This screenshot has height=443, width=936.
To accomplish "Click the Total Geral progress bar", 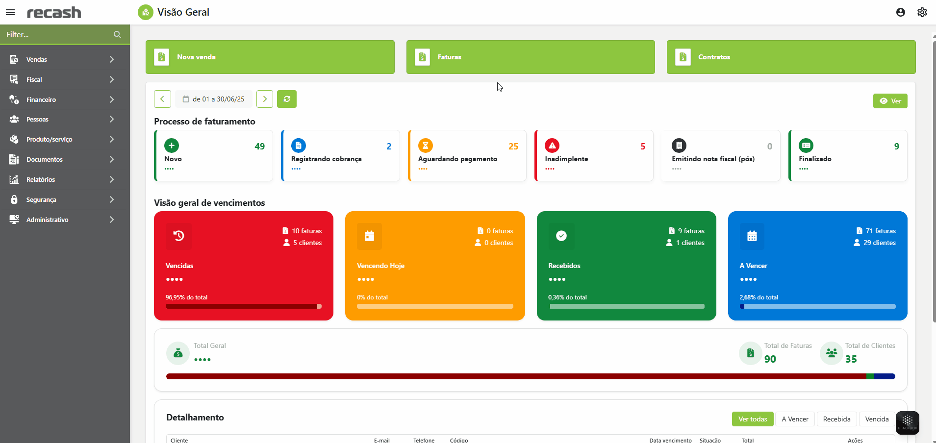I will coord(531,376).
